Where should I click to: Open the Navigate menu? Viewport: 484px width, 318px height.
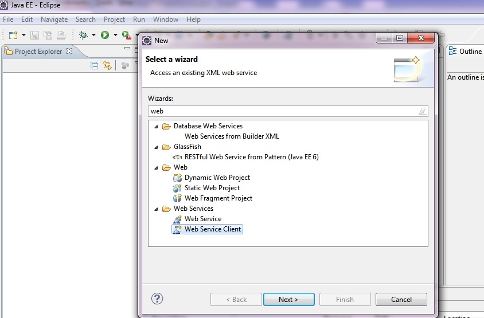(x=54, y=19)
